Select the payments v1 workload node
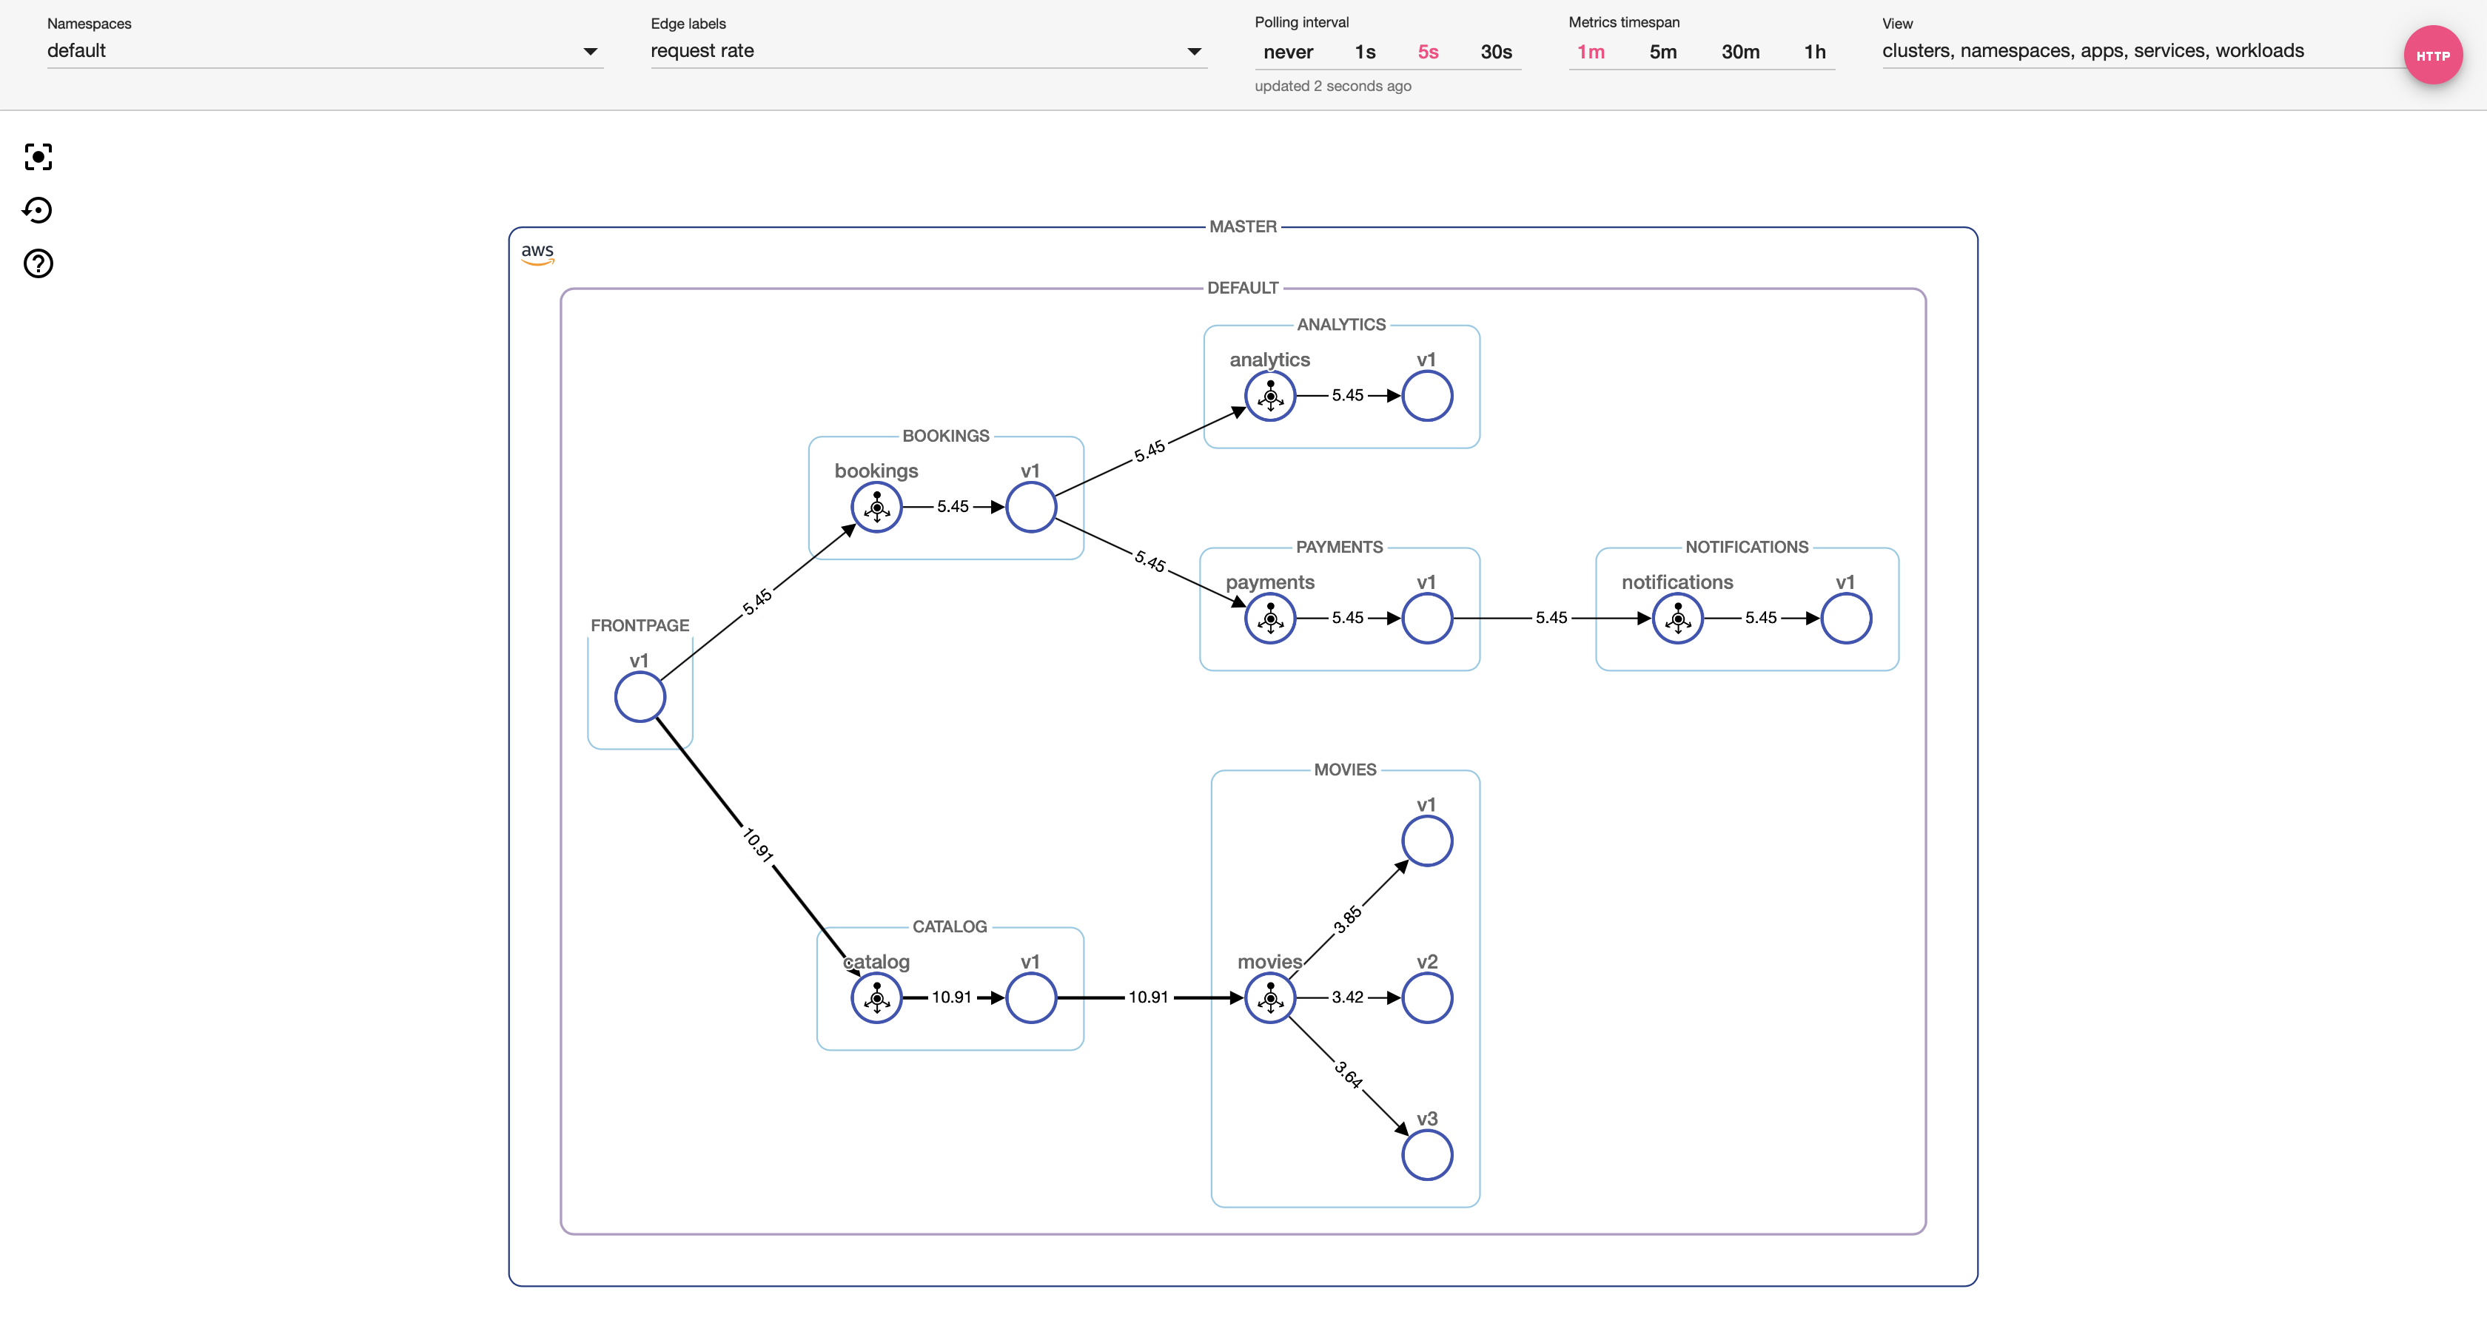2487x1323 pixels. tap(1427, 619)
